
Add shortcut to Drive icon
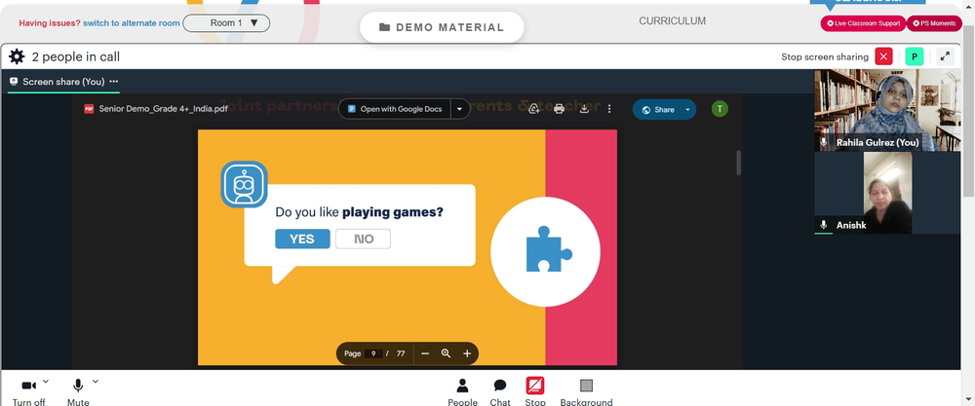coord(533,109)
